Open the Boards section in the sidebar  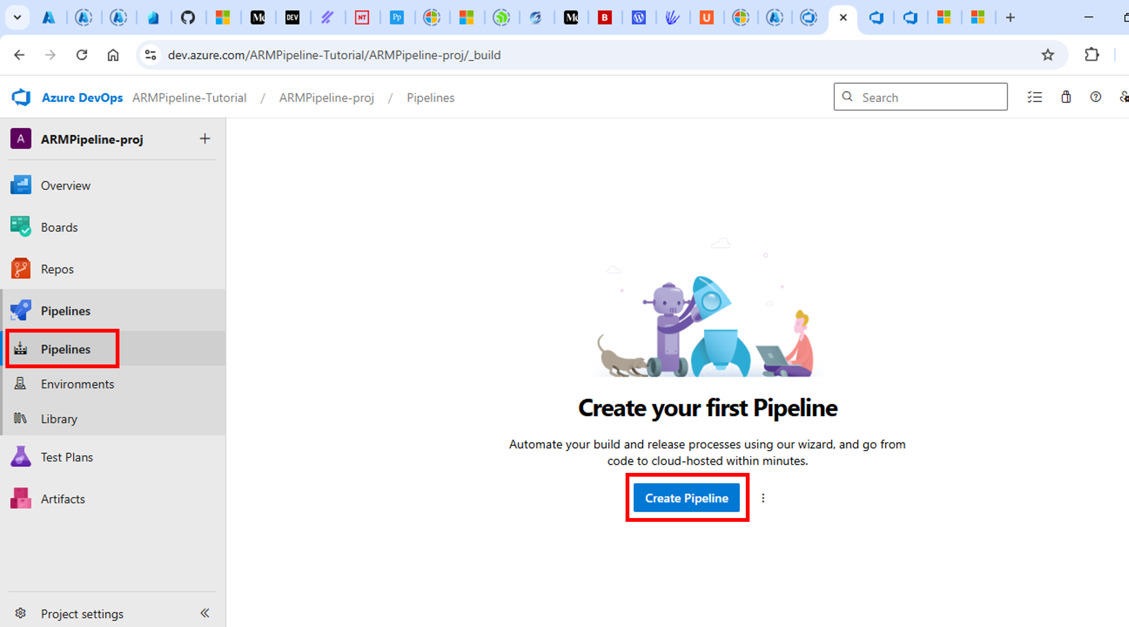[60, 227]
